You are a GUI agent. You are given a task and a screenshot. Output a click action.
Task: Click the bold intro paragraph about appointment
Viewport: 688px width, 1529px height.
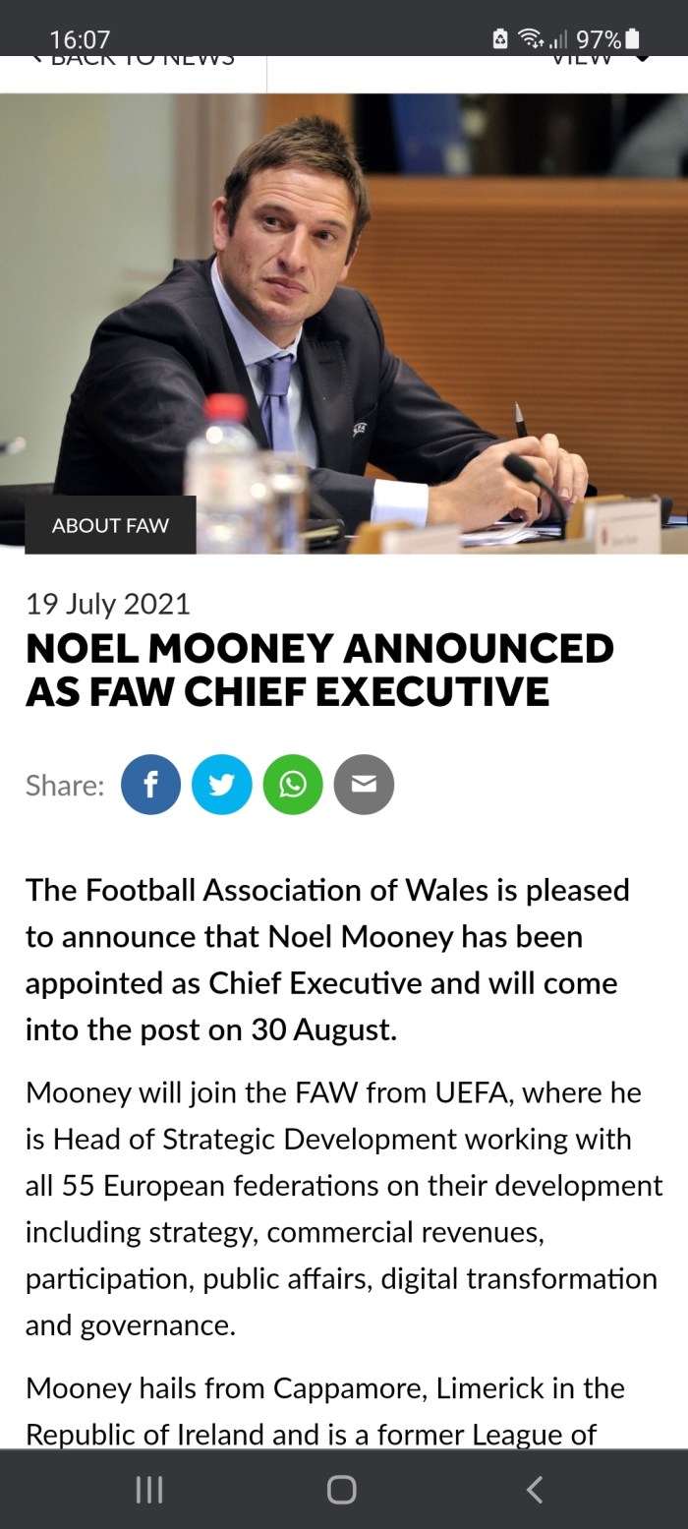coord(327,959)
